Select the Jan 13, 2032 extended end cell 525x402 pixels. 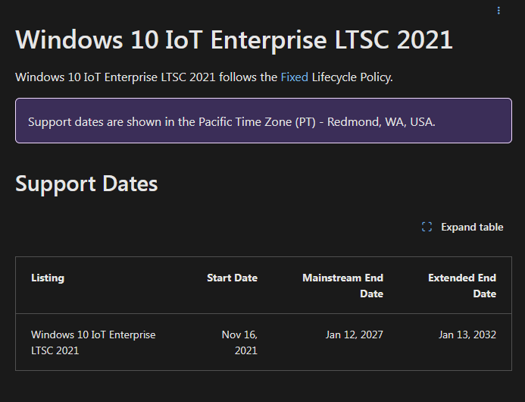pyautogui.click(x=467, y=334)
